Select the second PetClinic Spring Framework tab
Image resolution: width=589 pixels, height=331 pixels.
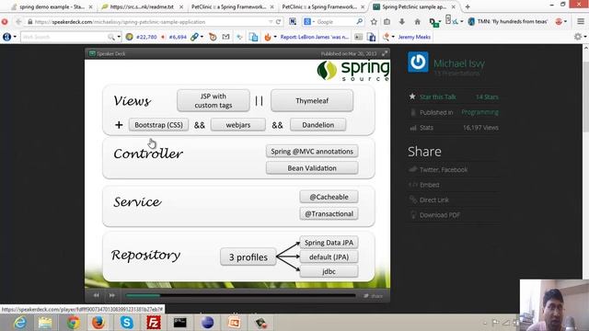click(x=319, y=6)
